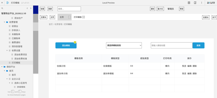217x98 pixels.
Task: Click the 通知单示例 template name cell
Action: tap(79, 74)
